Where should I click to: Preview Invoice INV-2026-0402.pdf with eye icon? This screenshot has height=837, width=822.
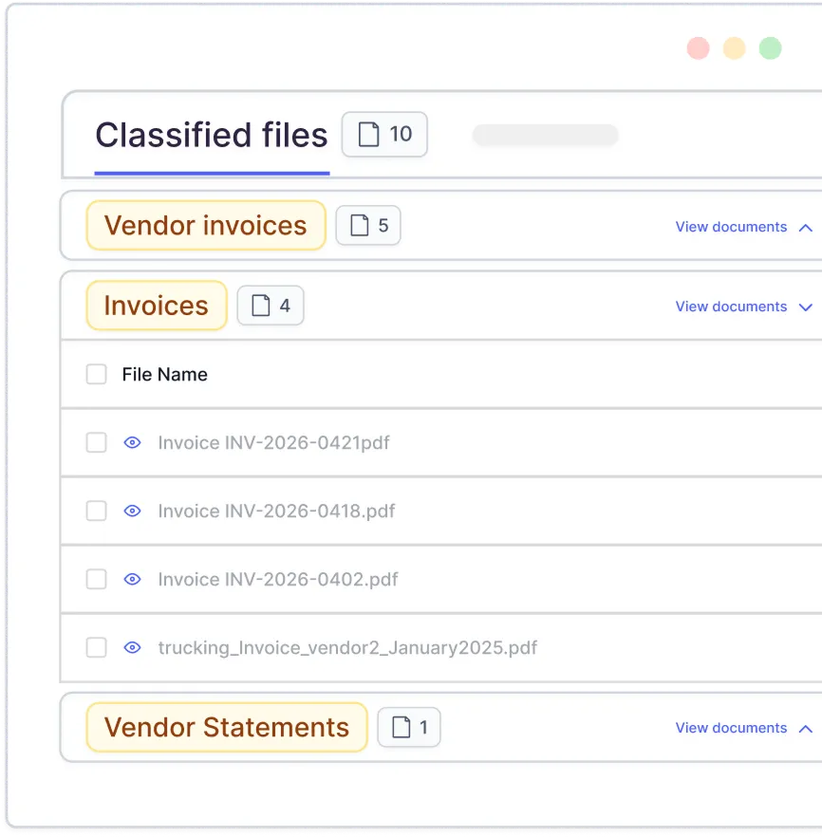[132, 579]
